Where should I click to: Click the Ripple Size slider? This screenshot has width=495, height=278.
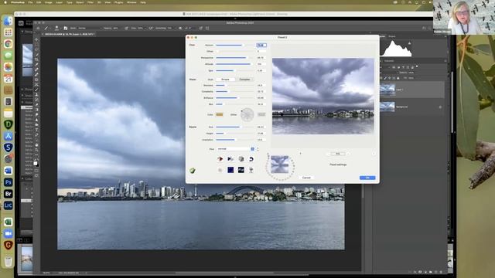235,127
